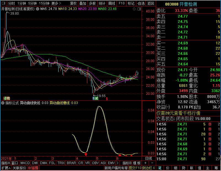Switch indicator to VR
The height and width of the screenshot is (171, 221).
click(x=87, y=163)
